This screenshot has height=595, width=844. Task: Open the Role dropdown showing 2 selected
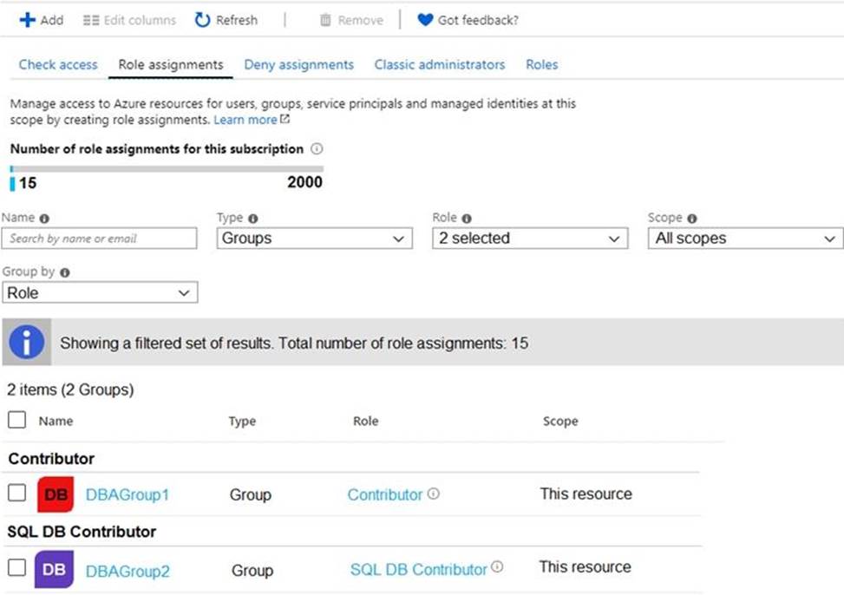[529, 239]
